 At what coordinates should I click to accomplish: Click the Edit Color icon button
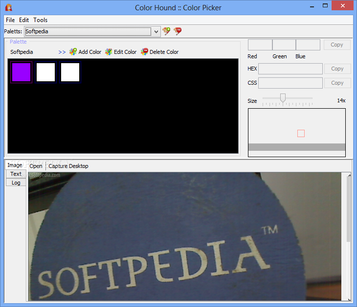click(121, 52)
